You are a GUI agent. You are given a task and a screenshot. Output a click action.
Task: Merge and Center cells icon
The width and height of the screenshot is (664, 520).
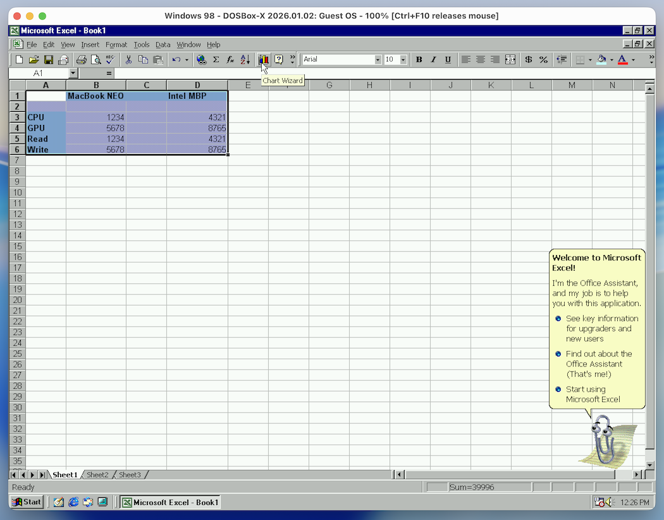click(x=510, y=59)
